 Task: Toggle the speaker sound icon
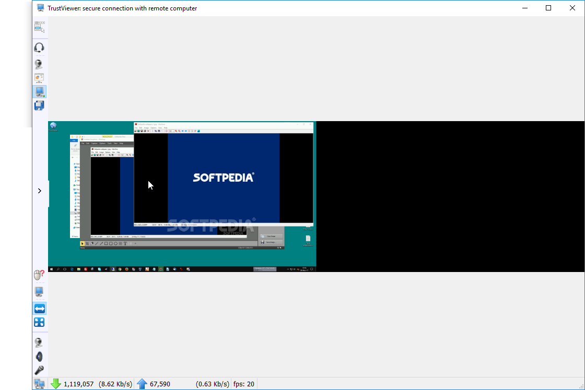point(39,357)
